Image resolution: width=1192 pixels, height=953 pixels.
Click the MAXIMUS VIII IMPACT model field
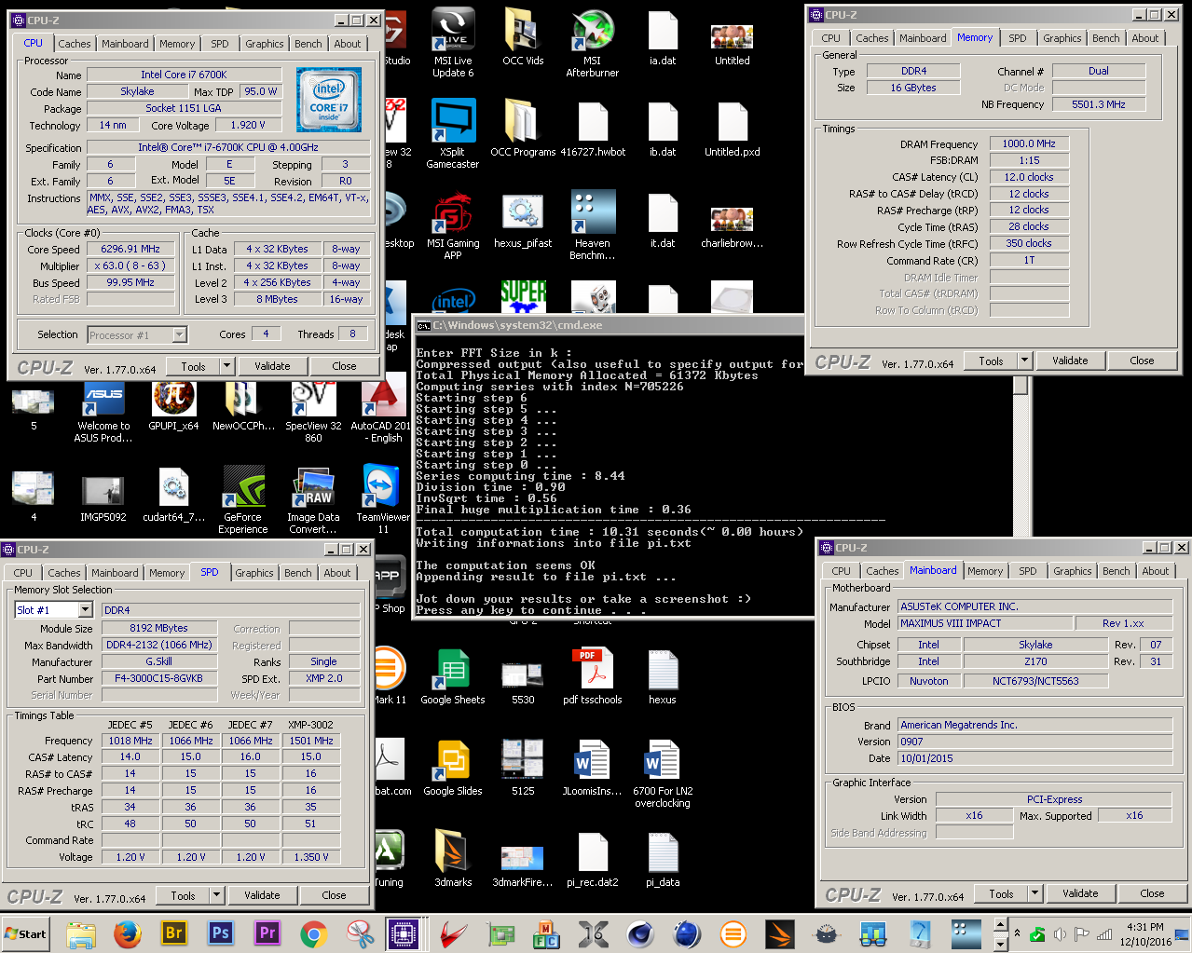coord(984,623)
